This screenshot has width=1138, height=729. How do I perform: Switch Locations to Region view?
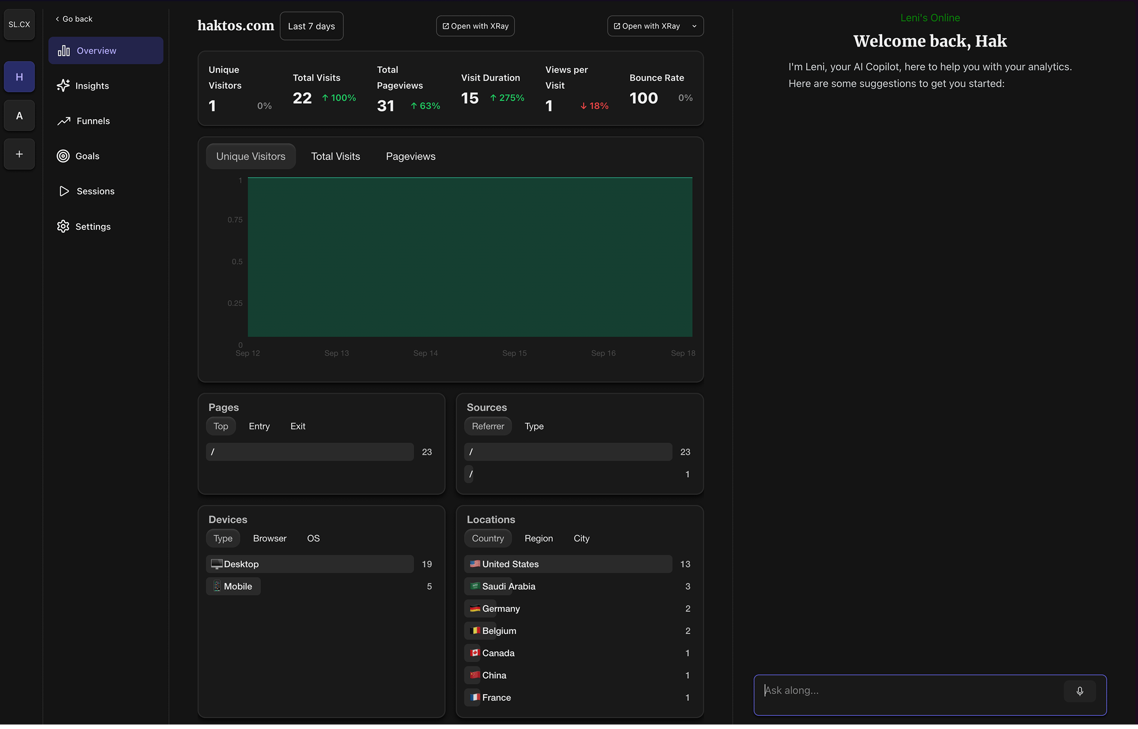[539, 538]
